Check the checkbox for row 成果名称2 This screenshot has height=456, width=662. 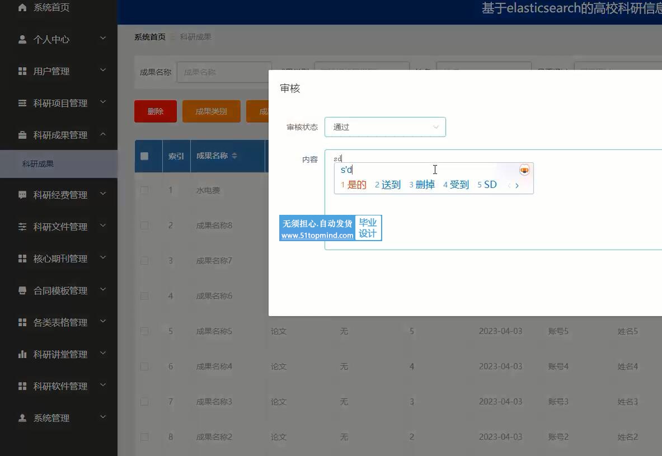144,437
